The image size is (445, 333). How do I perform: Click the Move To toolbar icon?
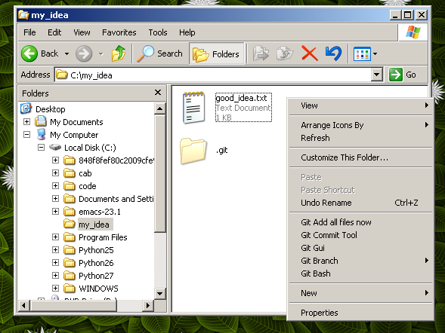tap(261, 53)
